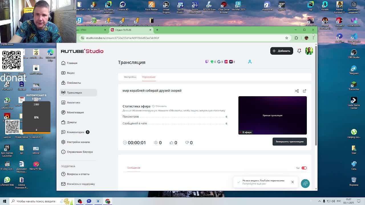Click the Google G icon in stream header

[x=219, y=61]
